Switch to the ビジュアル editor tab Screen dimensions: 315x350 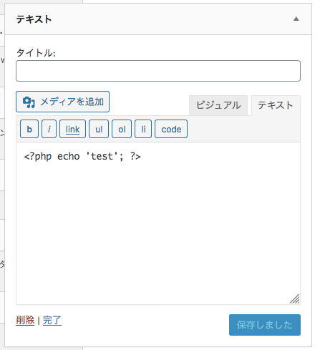pyautogui.click(x=218, y=105)
